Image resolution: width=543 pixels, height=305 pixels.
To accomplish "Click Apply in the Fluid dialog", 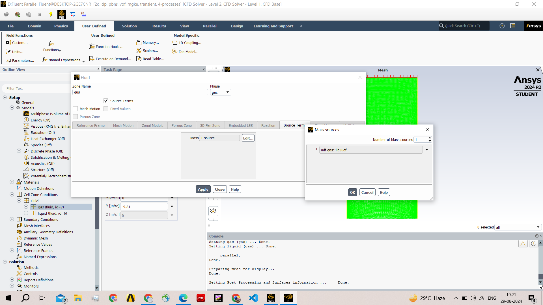I will [203, 189].
